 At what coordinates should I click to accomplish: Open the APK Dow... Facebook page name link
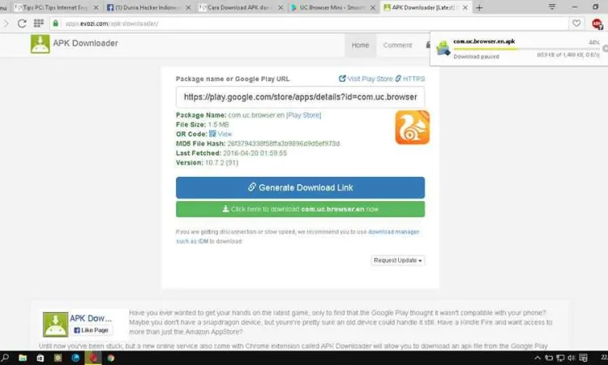coord(91,319)
